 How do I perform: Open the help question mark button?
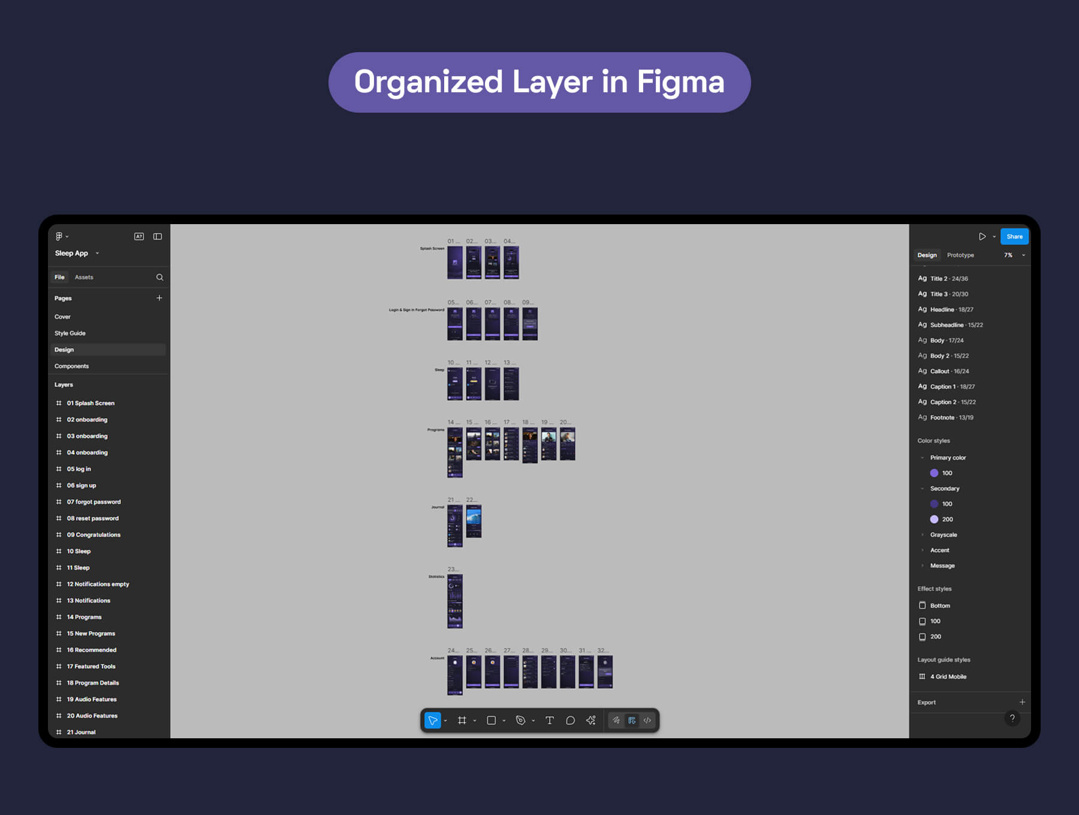coord(1012,719)
